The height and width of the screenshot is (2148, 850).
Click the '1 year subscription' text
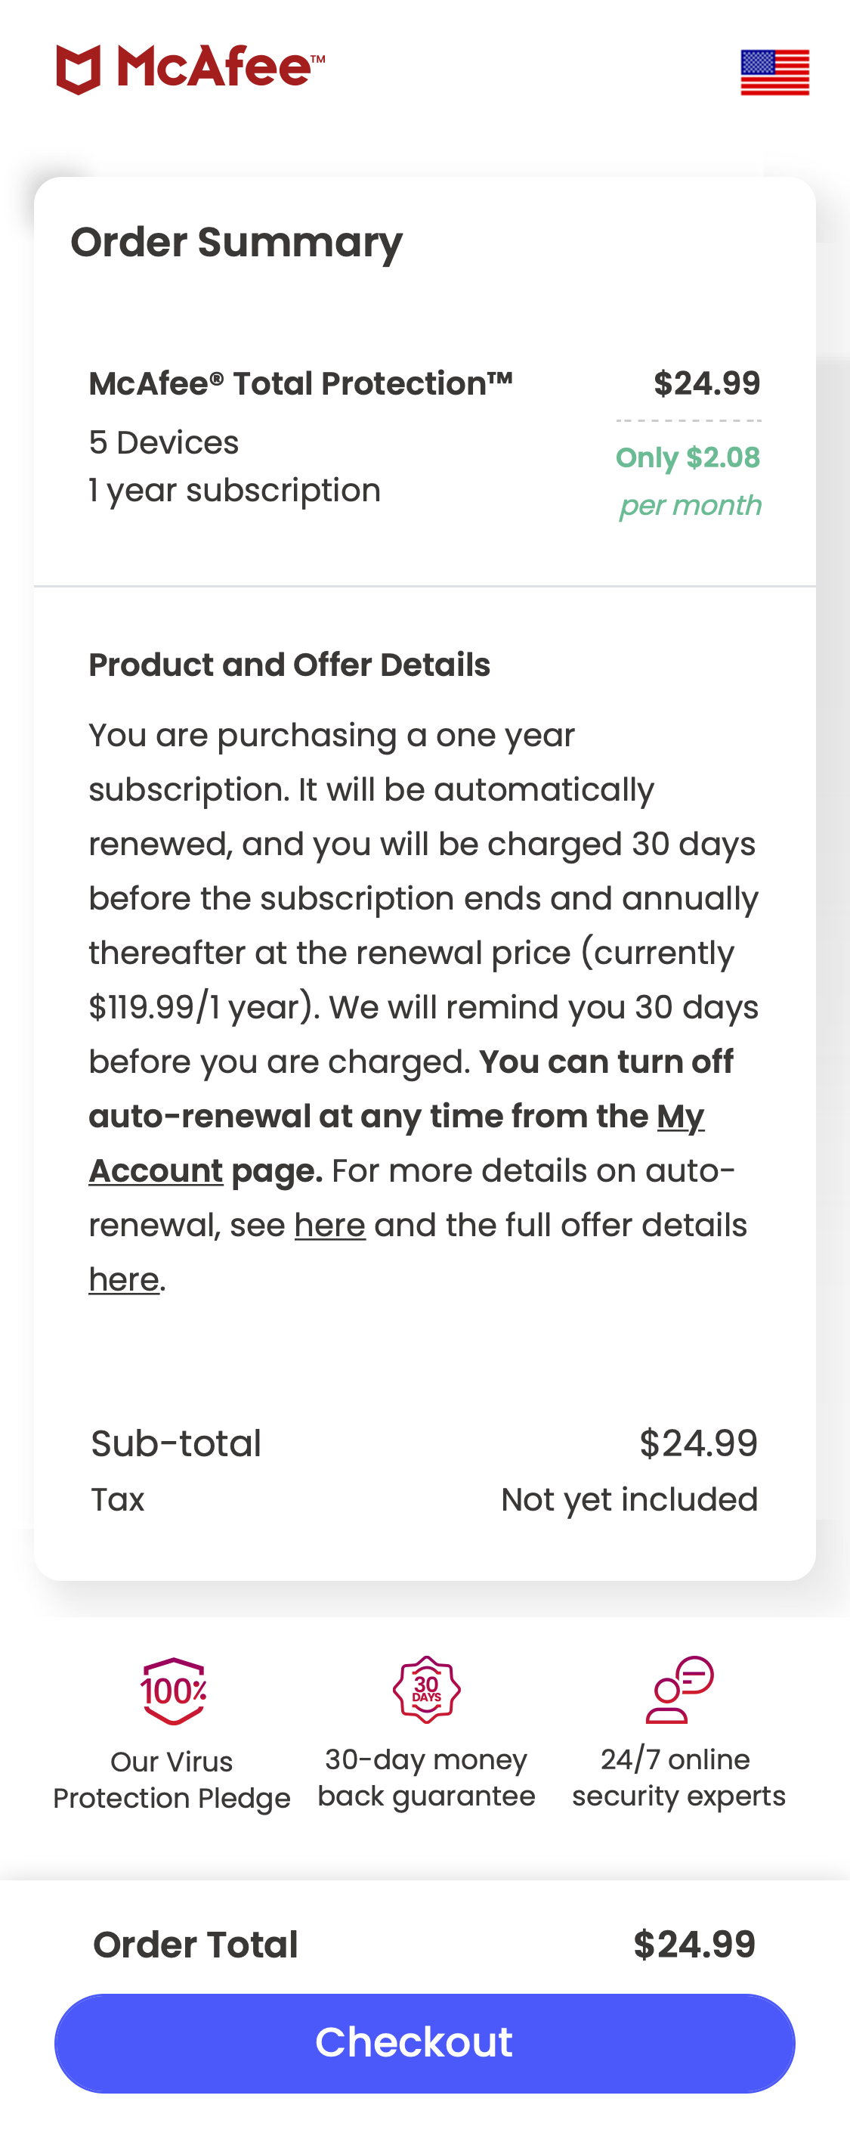coord(234,490)
